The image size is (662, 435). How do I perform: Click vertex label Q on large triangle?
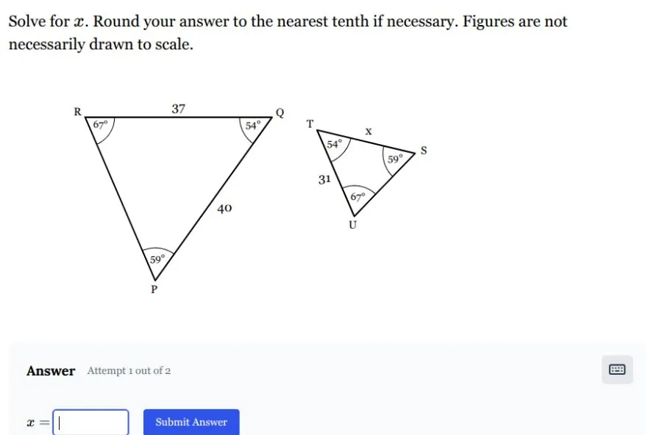[280, 112]
